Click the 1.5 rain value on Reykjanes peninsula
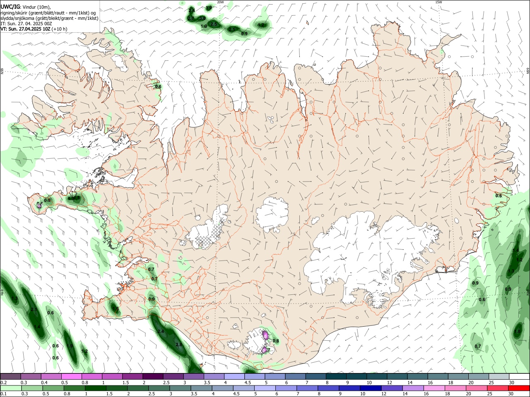The height and width of the screenshot is (397, 530). tap(116, 309)
